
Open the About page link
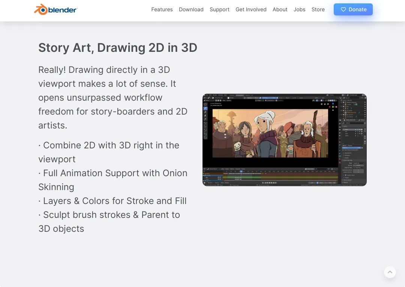click(x=280, y=9)
